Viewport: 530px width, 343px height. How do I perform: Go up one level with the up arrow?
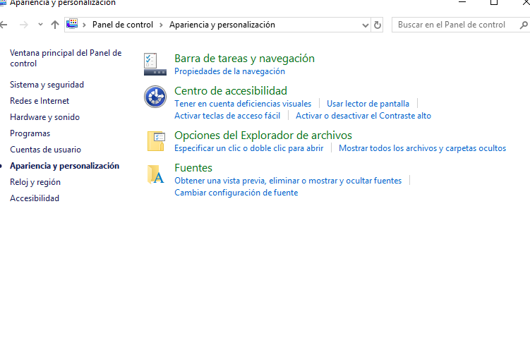coord(55,25)
